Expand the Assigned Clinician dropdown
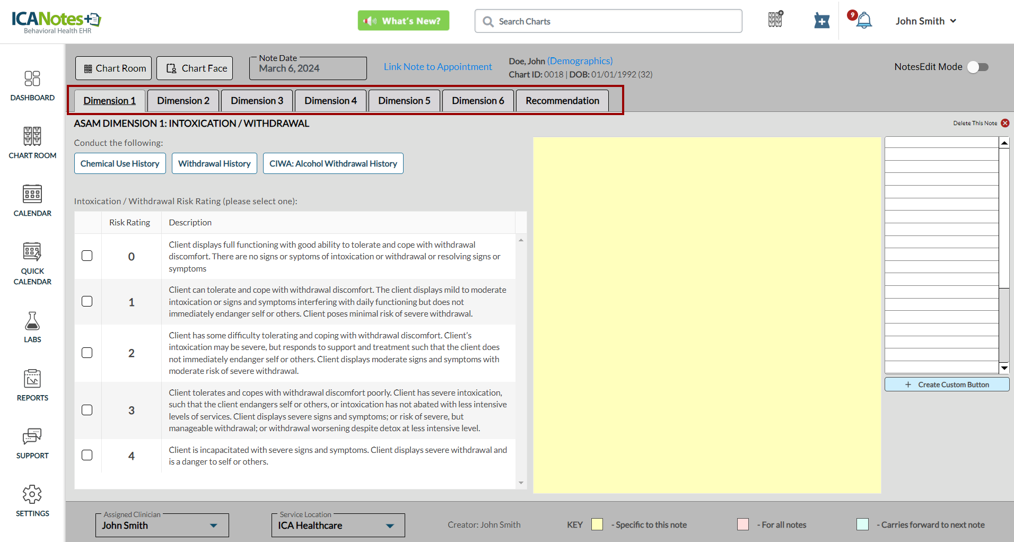This screenshot has width=1014, height=542. point(213,526)
